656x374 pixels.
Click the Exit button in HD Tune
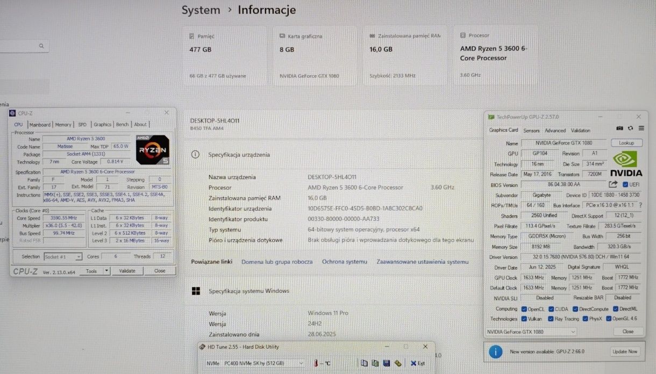click(x=418, y=363)
